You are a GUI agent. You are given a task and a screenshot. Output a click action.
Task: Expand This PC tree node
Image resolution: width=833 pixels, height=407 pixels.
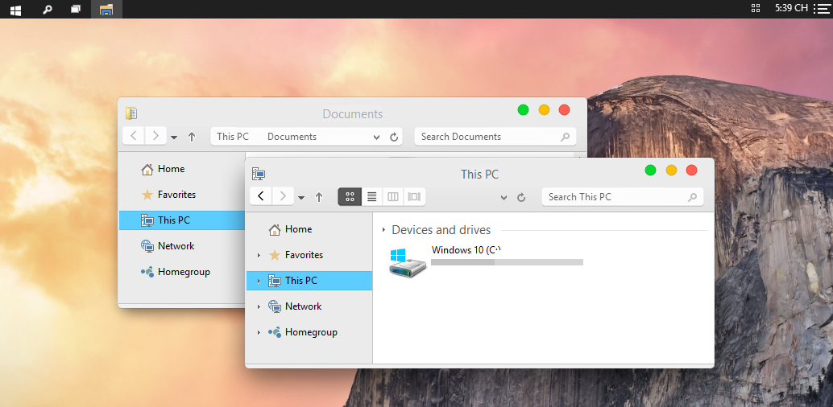pyautogui.click(x=259, y=281)
